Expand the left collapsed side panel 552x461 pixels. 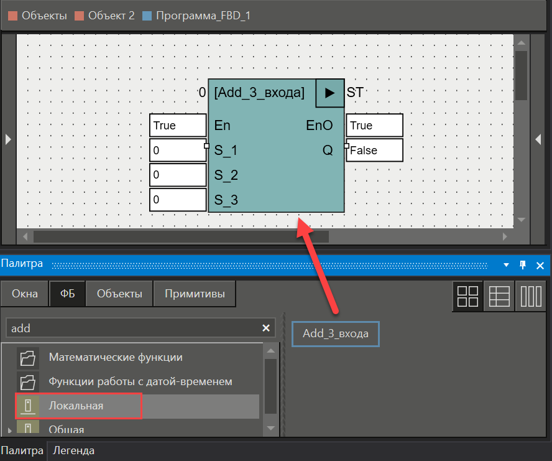(x=8, y=139)
